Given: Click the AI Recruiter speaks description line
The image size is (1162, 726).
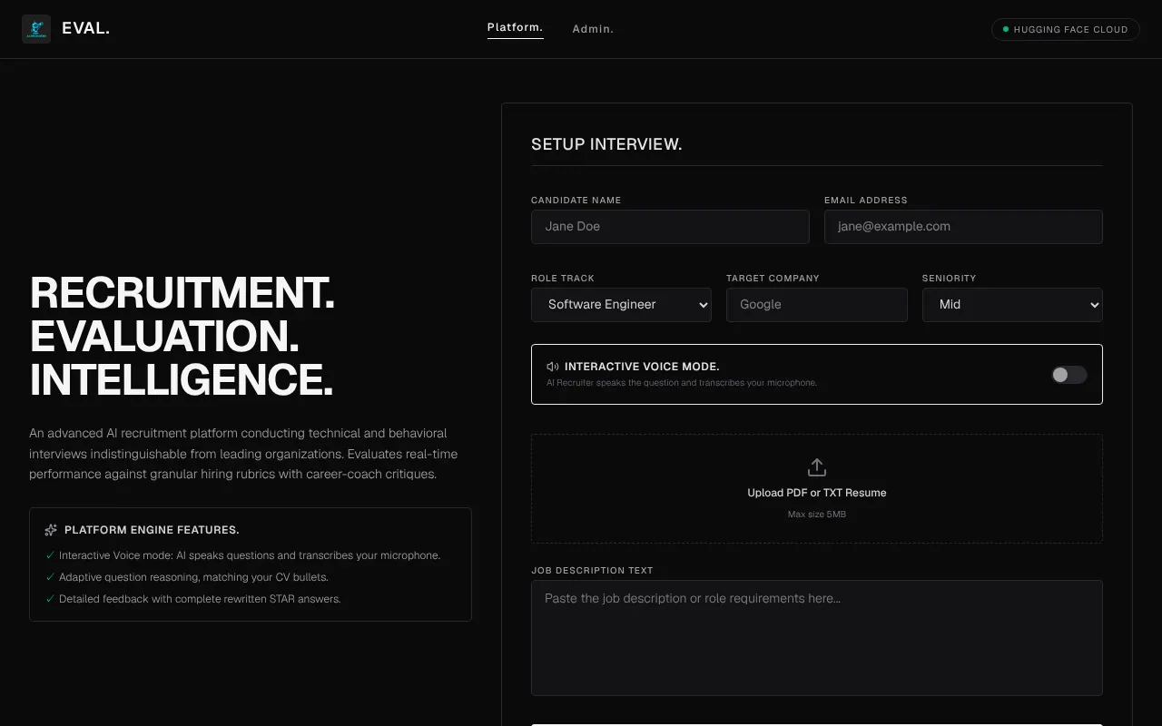Looking at the screenshot, I should [682, 383].
